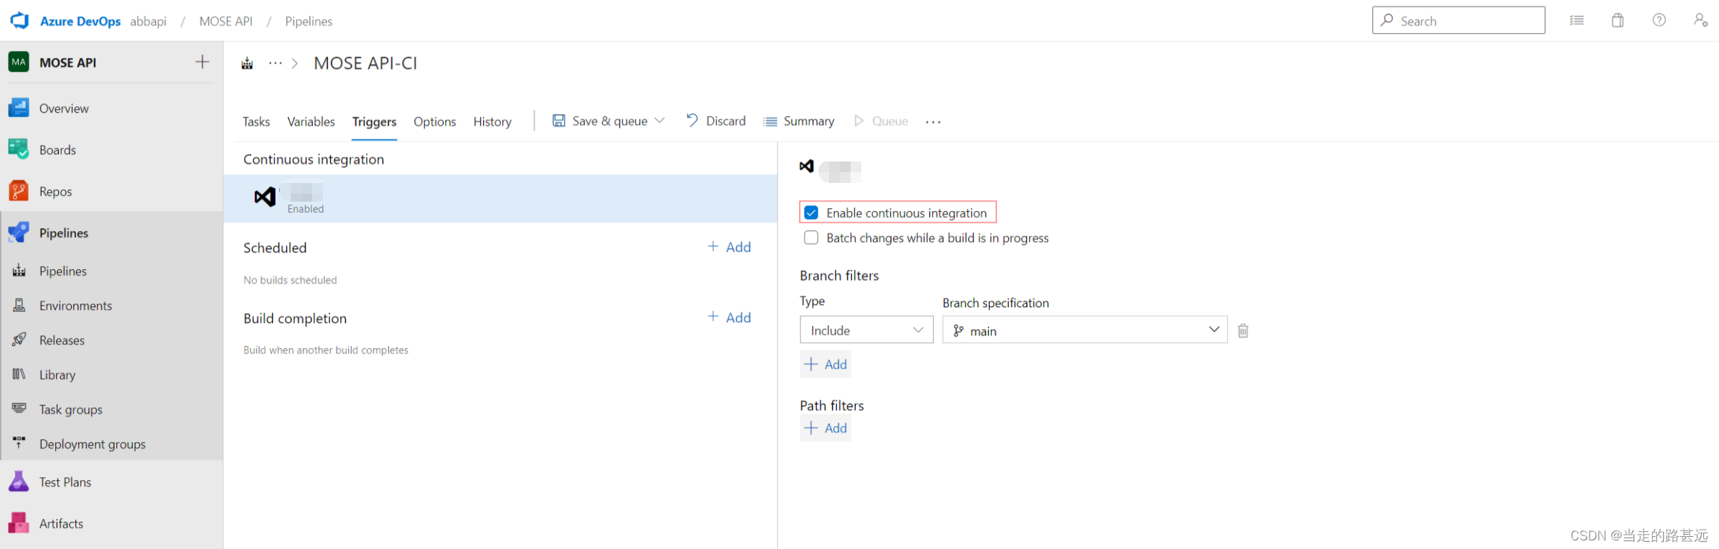Click Pipelines in the top breadcrumb
Screen dimensions: 1719x549
pos(309,22)
